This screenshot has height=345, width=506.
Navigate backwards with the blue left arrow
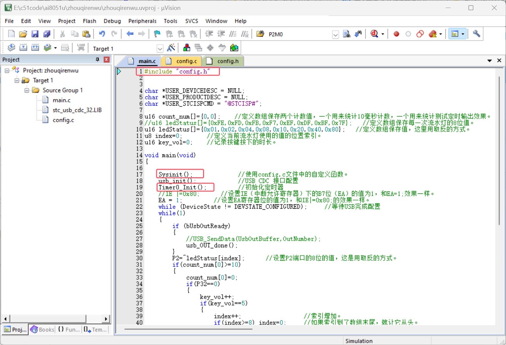(130, 34)
